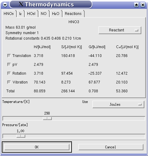Click the Vibration enthalpy value 70.143
This screenshot has width=148, height=156.
point(40,82)
